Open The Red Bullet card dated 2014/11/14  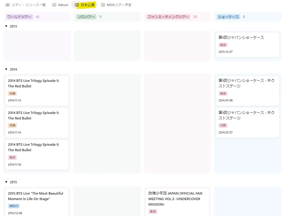point(37,123)
